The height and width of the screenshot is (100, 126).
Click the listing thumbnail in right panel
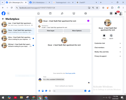108,23
